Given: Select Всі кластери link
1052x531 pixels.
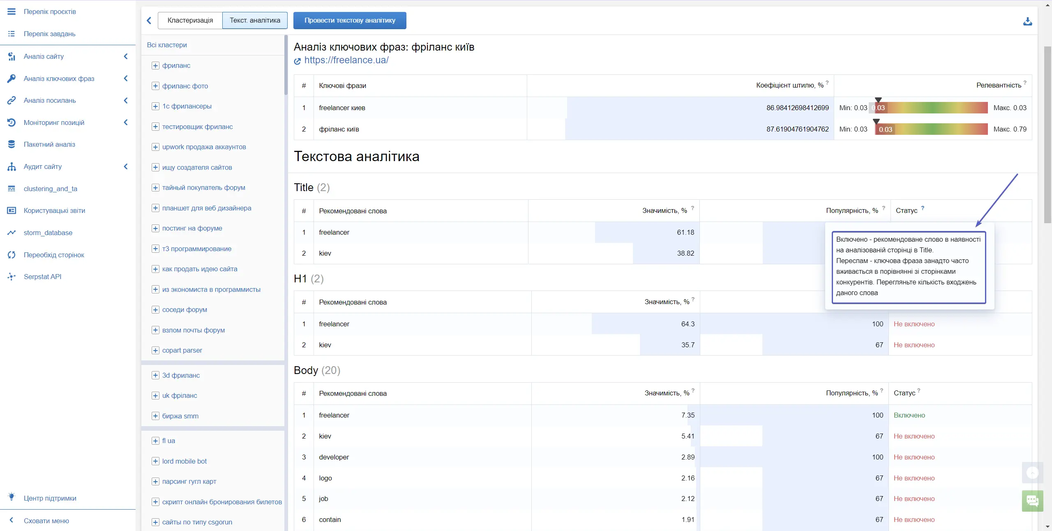Looking at the screenshot, I should pyautogui.click(x=167, y=45).
